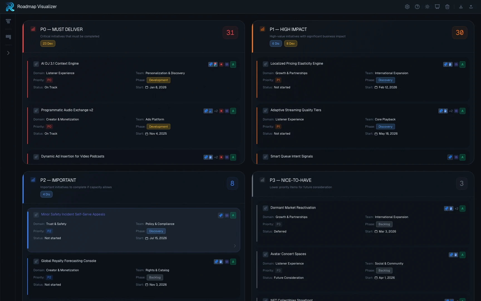
Task: Click document icon on Avatar Concert Spaces
Action: point(456,255)
